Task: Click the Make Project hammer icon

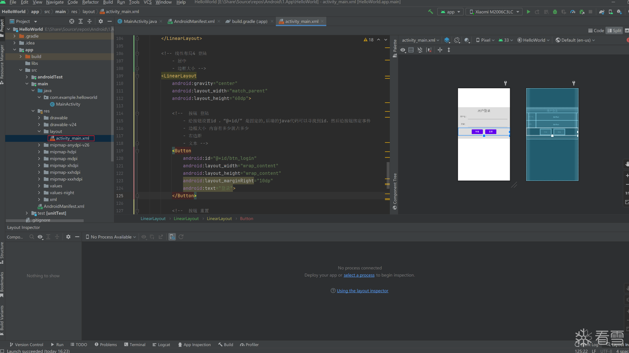Action: coord(430,12)
